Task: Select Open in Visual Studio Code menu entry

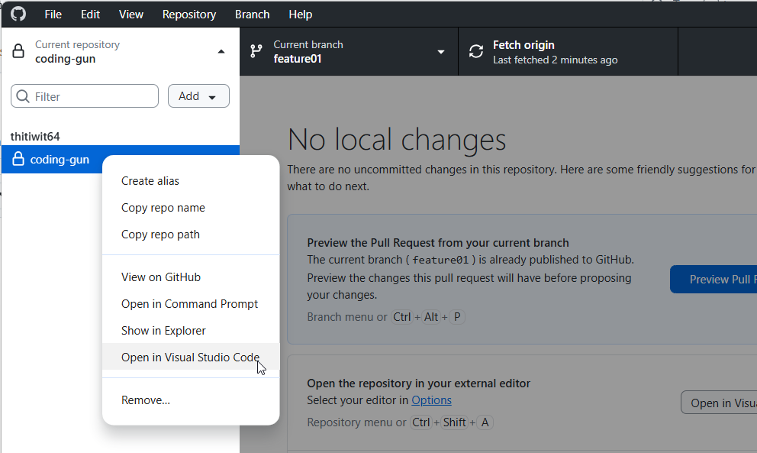Action: (191, 357)
